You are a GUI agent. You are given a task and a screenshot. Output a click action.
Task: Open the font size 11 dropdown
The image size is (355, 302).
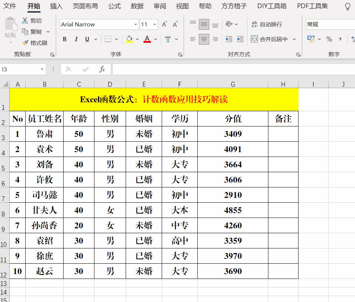pyautogui.click(x=154, y=24)
